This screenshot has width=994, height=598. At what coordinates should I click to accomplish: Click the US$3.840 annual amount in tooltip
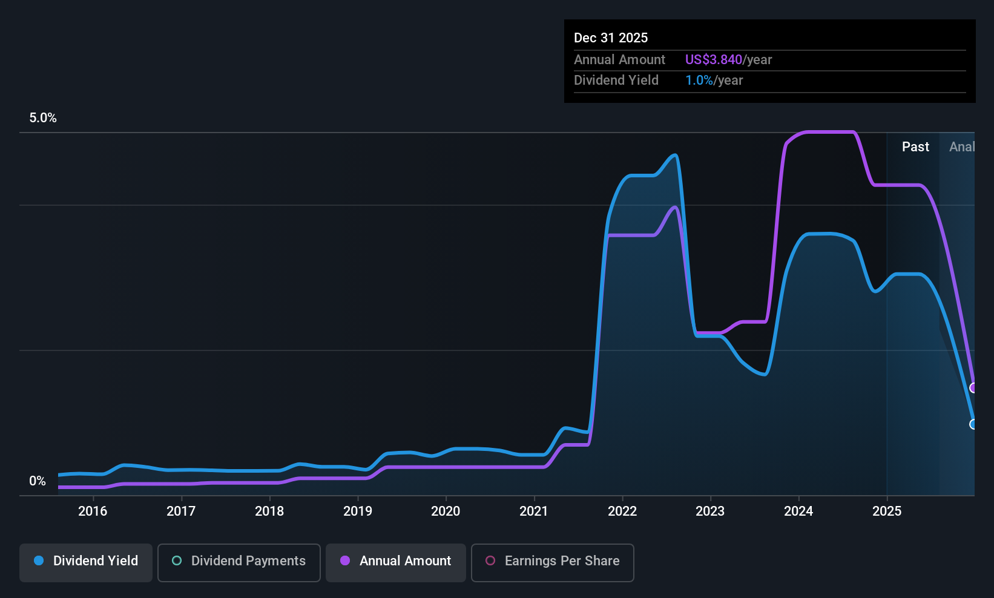[713, 59]
